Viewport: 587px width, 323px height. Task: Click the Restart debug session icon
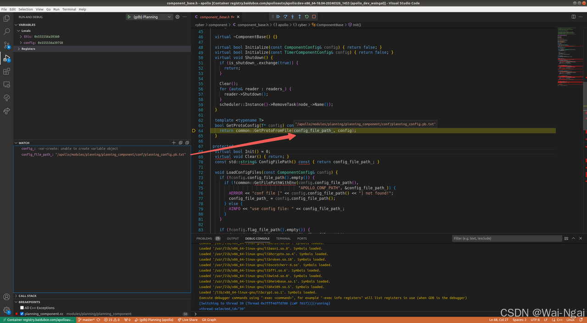[306, 16]
